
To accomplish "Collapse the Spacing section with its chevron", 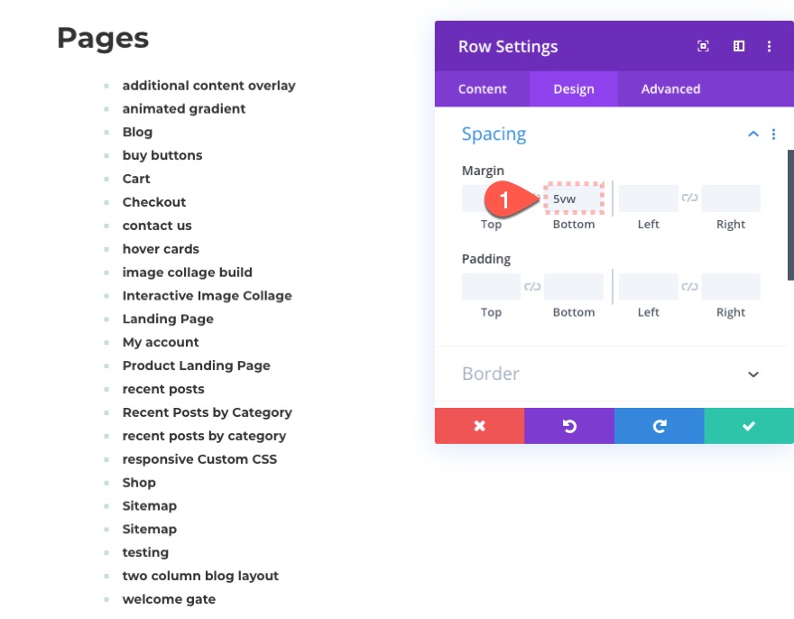I will [752, 133].
